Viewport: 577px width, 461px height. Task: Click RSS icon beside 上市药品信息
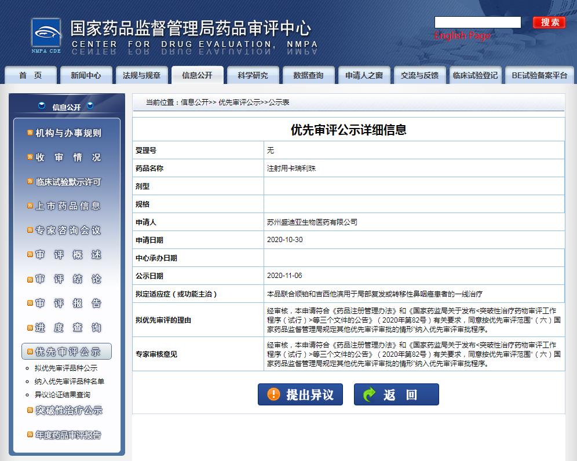(x=30, y=206)
